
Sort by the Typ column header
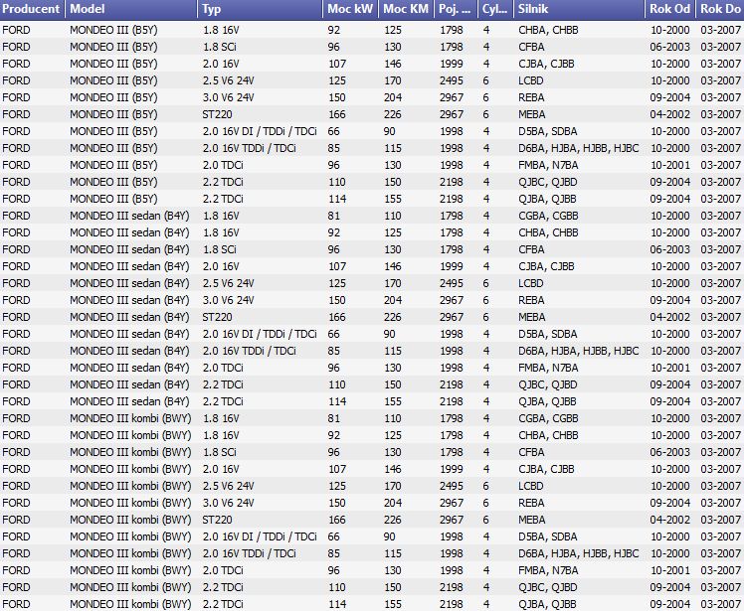(x=260, y=9)
